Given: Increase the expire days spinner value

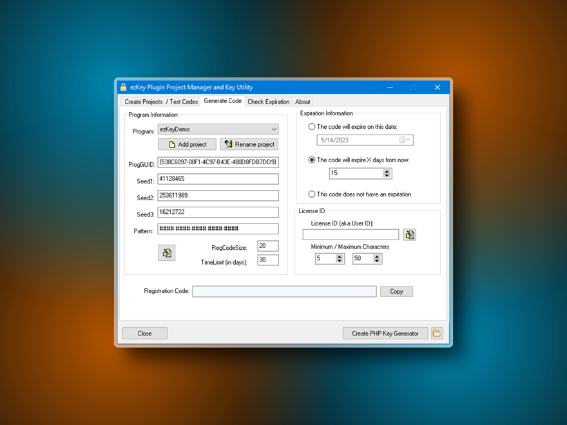Looking at the screenshot, I should pos(387,171).
